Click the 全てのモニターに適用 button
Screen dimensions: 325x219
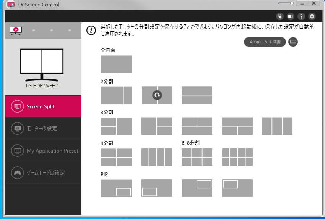pos(265,42)
